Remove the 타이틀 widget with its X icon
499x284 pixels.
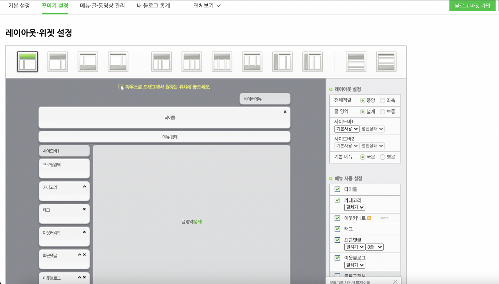tap(285, 112)
